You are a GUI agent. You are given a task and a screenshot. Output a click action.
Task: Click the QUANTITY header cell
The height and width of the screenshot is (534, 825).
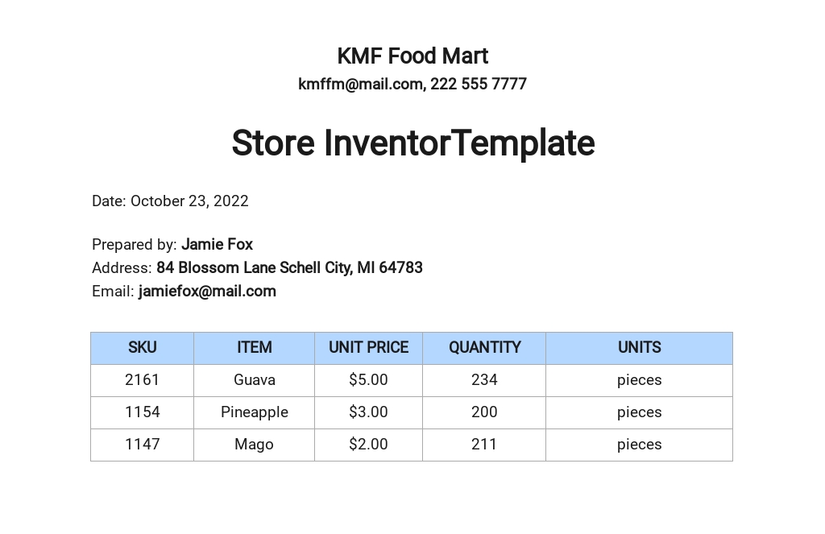tap(484, 348)
